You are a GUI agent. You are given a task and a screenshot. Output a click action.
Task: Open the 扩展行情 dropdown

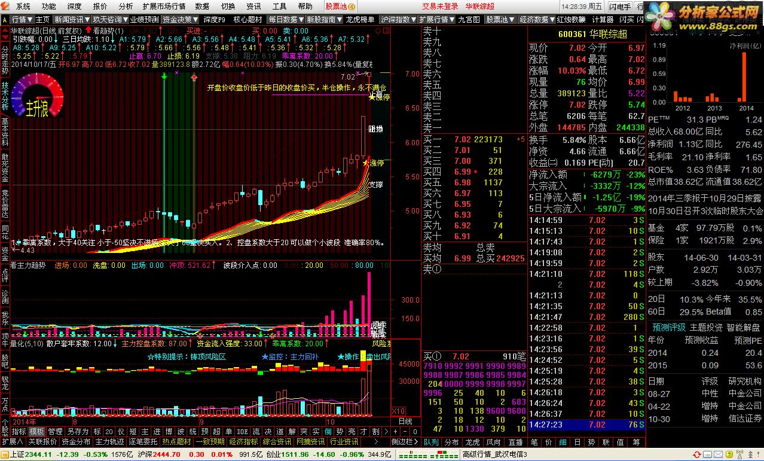437,19
